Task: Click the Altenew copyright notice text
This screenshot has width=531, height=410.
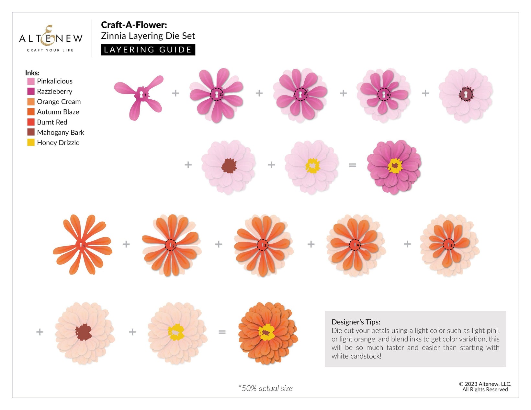Action: [485, 387]
